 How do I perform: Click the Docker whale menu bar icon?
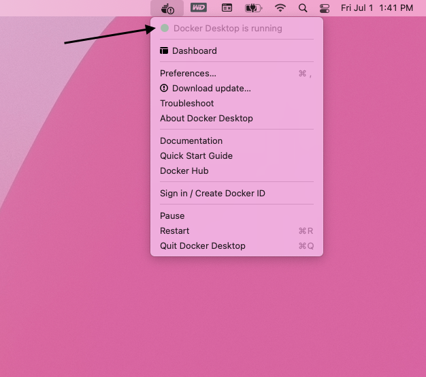(x=167, y=8)
